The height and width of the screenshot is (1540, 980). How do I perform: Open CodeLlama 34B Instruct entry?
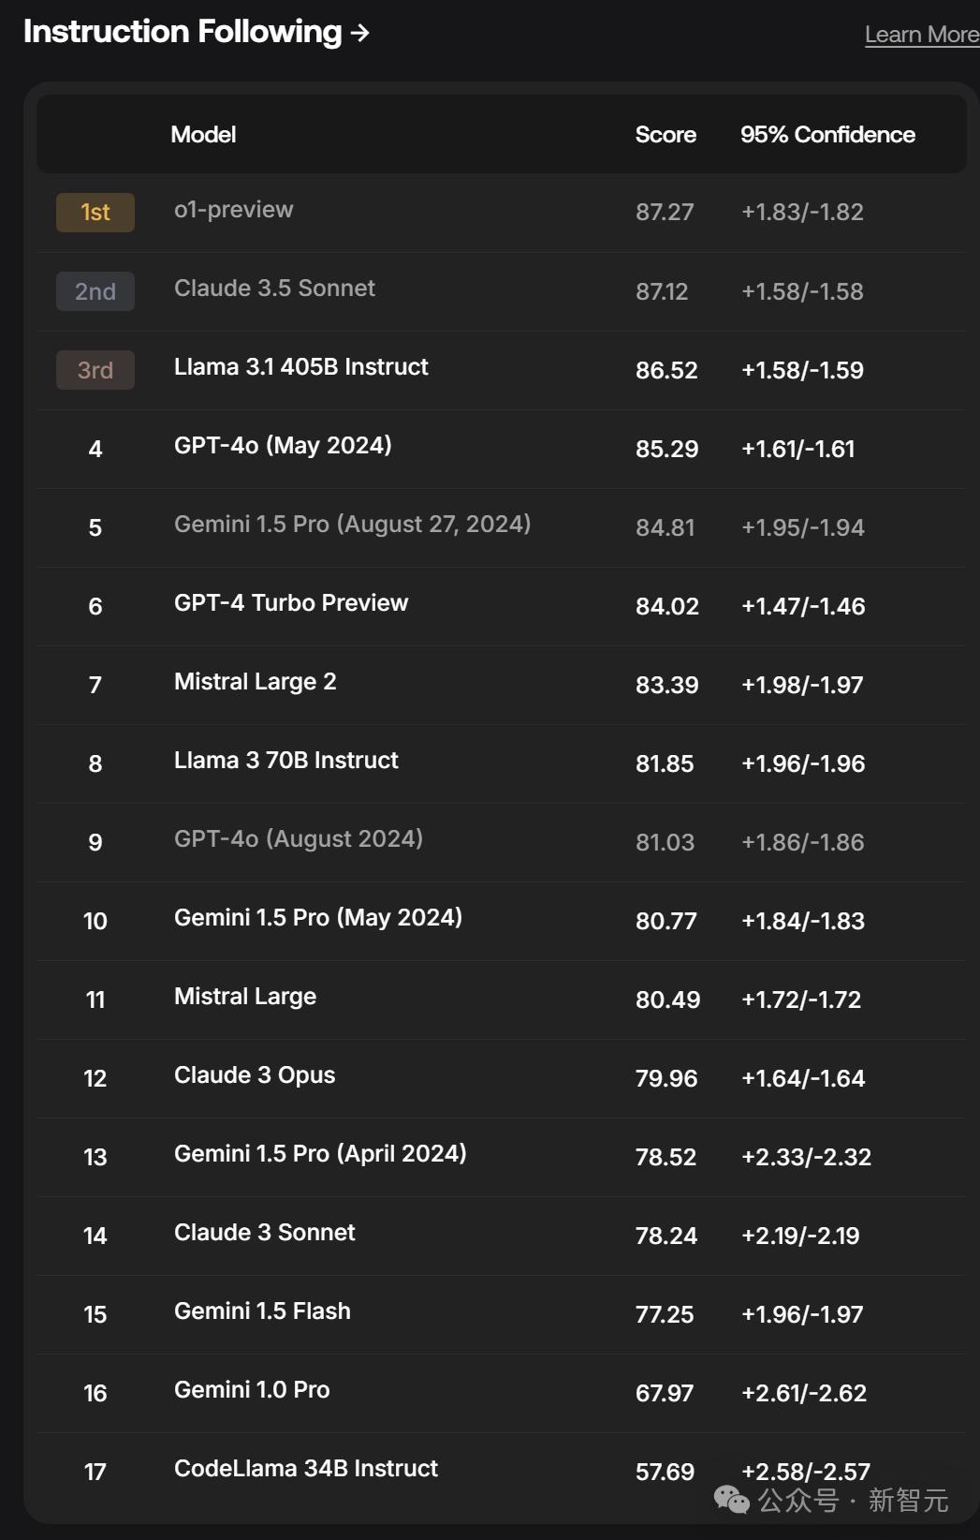(306, 1469)
